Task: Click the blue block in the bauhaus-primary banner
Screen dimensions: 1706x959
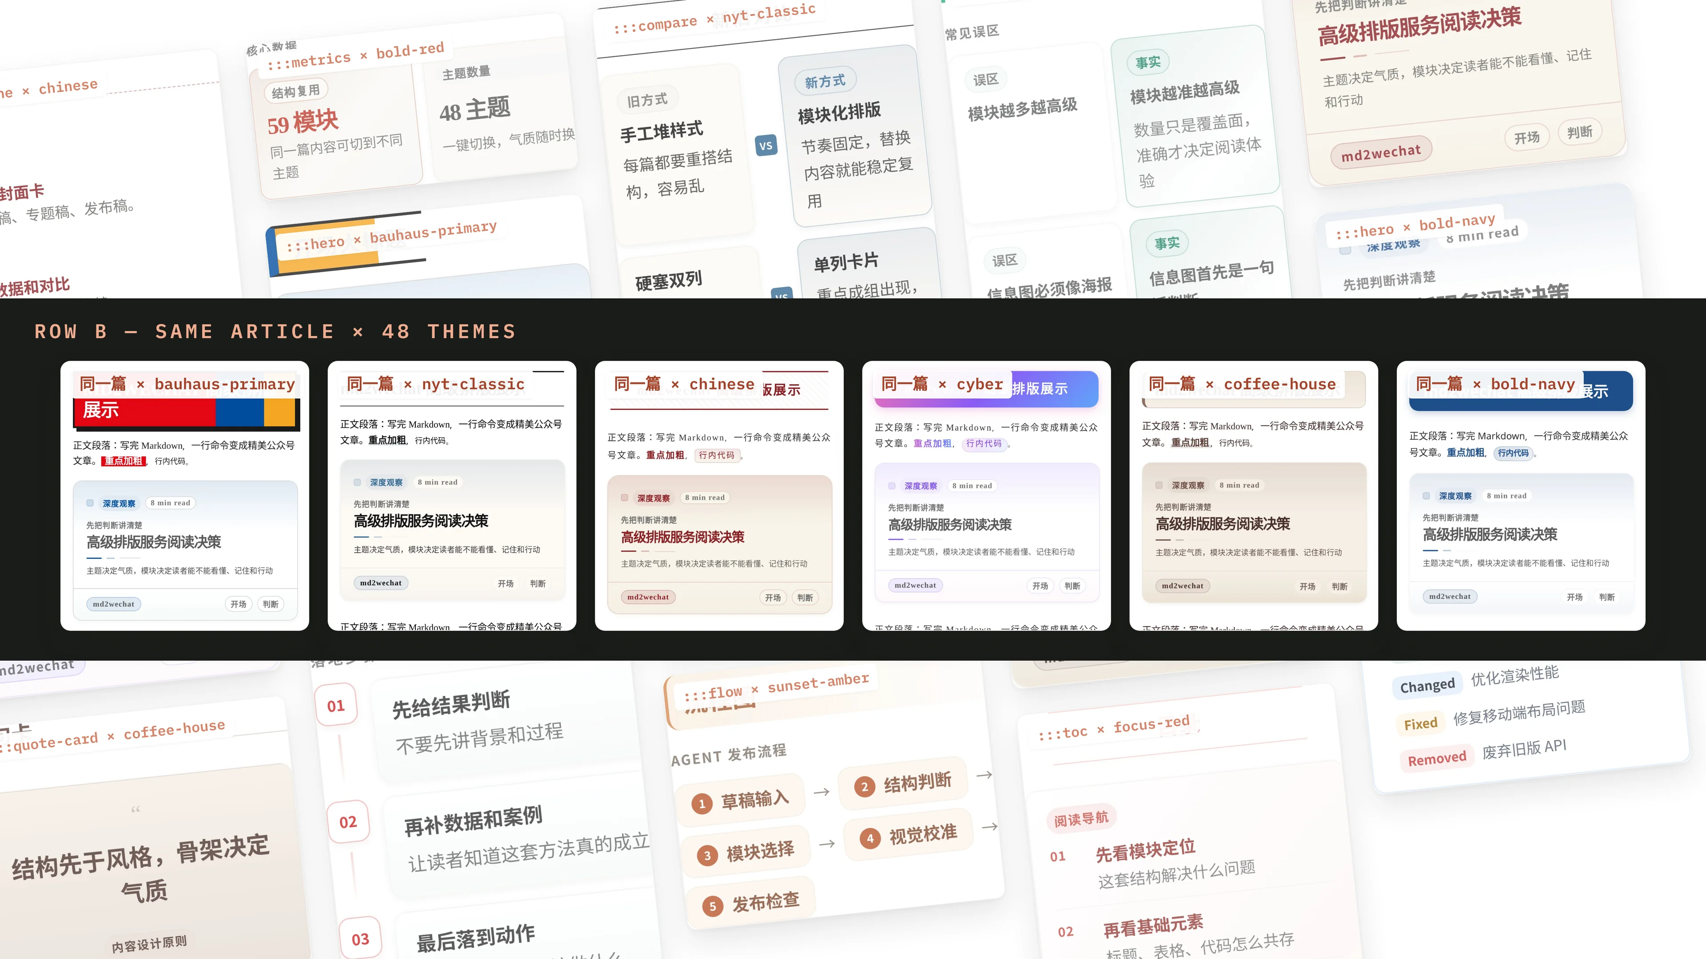Action: pos(240,412)
